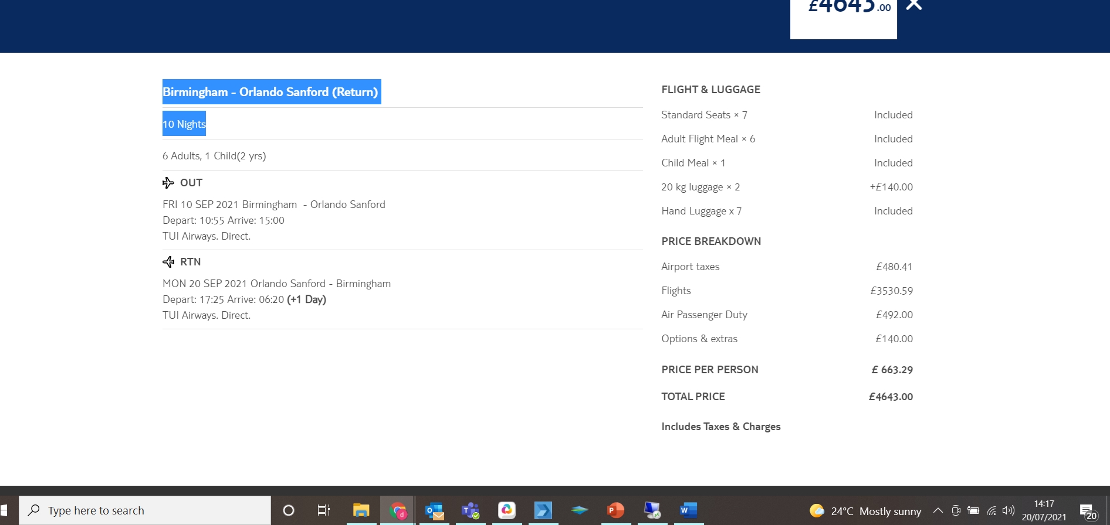Click the 'Standard Seats × 7' row label
Image resolution: width=1110 pixels, height=525 pixels.
click(704, 115)
